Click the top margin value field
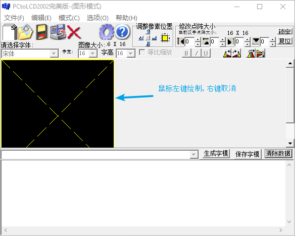 (x=215, y=41)
